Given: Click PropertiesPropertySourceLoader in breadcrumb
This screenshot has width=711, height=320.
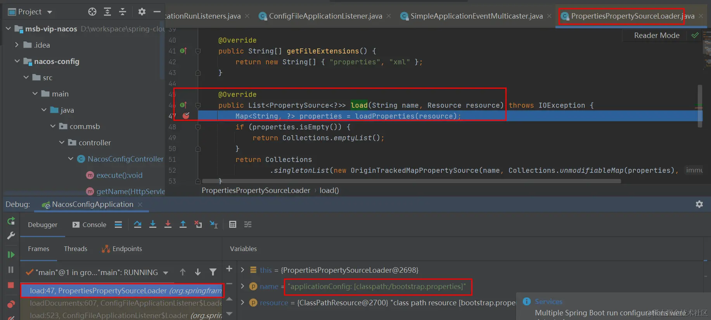Looking at the screenshot, I should [256, 190].
